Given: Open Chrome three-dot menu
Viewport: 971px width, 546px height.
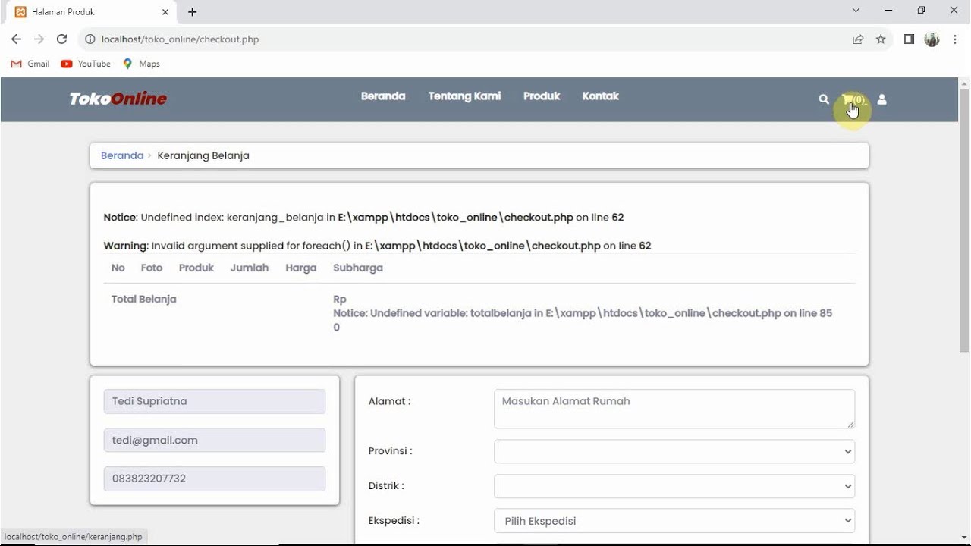Looking at the screenshot, I should pyautogui.click(x=955, y=39).
